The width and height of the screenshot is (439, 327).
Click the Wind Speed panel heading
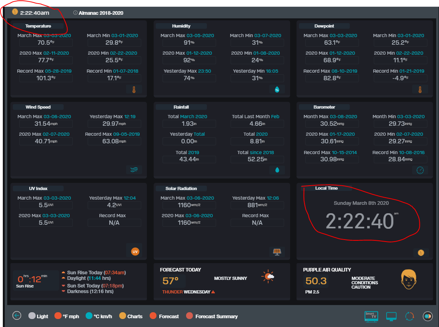click(x=38, y=107)
